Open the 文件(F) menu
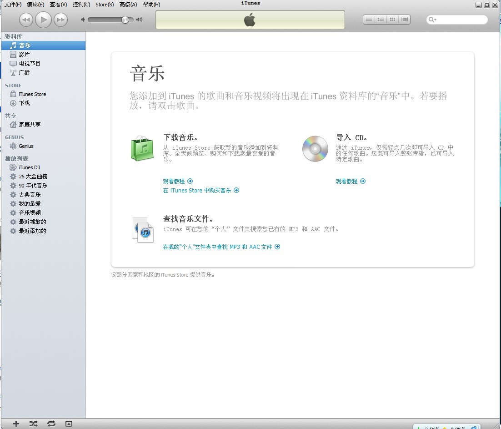The image size is (501, 429). 13,5
